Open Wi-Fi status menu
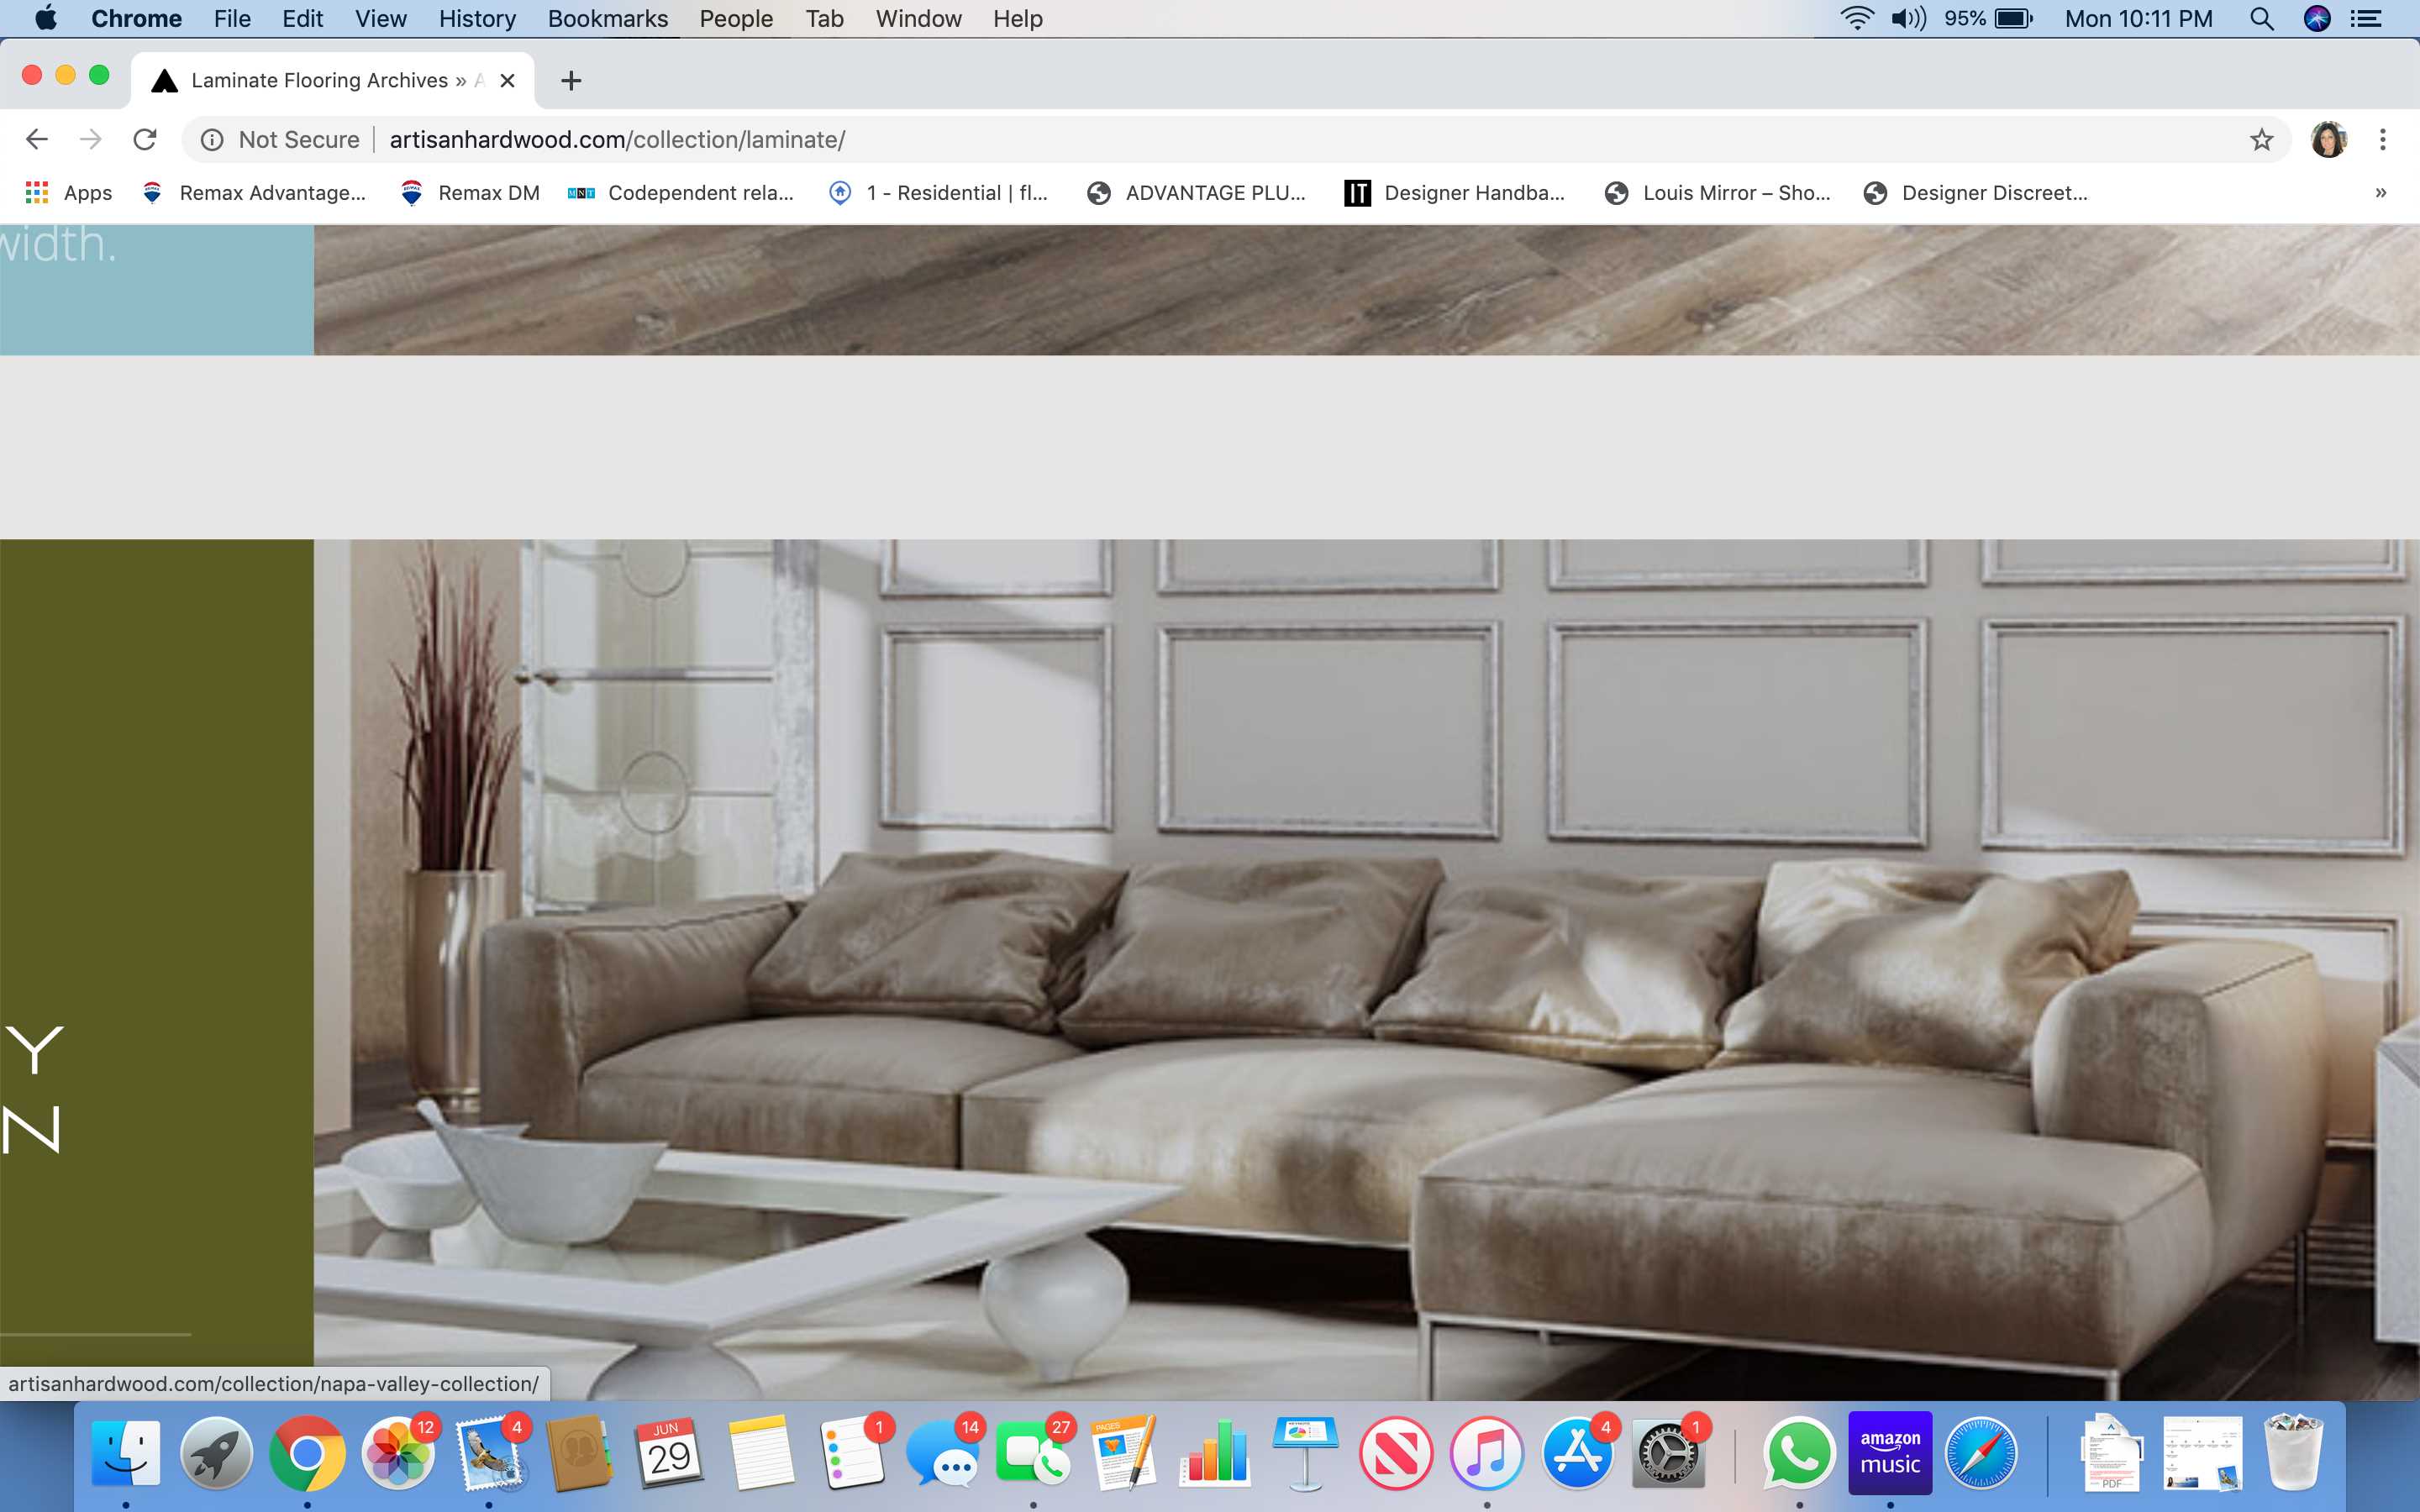2420x1512 pixels. pos(1856,18)
